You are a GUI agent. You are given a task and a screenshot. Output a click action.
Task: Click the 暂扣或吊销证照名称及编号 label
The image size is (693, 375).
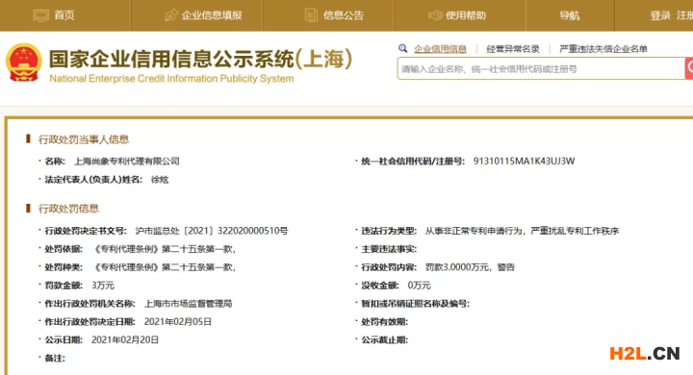pyautogui.click(x=416, y=304)
